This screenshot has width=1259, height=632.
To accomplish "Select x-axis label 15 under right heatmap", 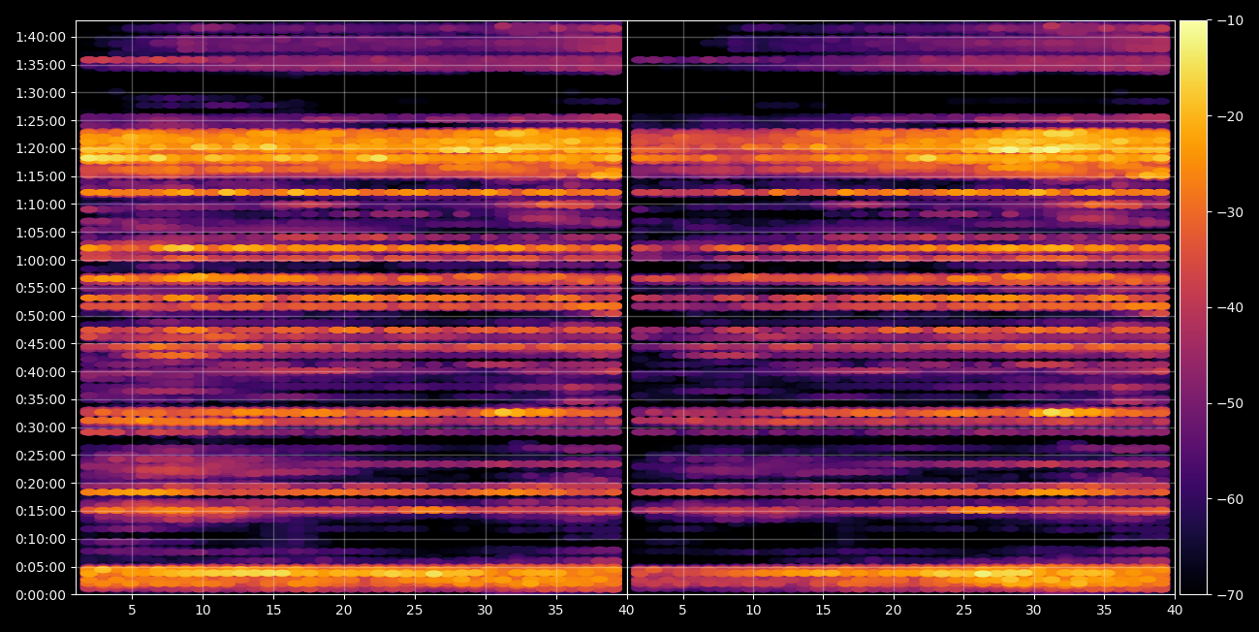I will (823, 610).
